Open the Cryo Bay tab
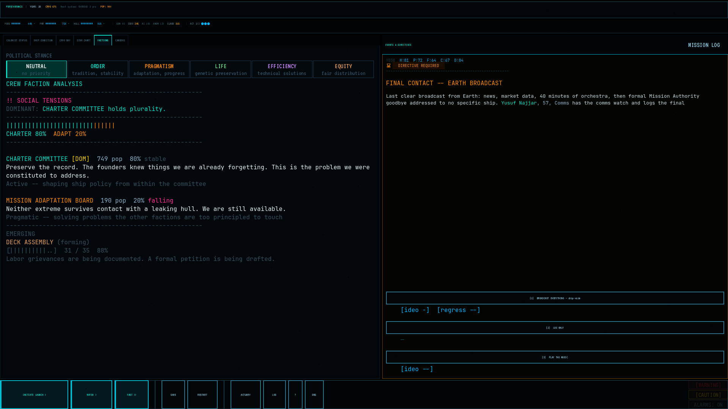 point(65,40)
